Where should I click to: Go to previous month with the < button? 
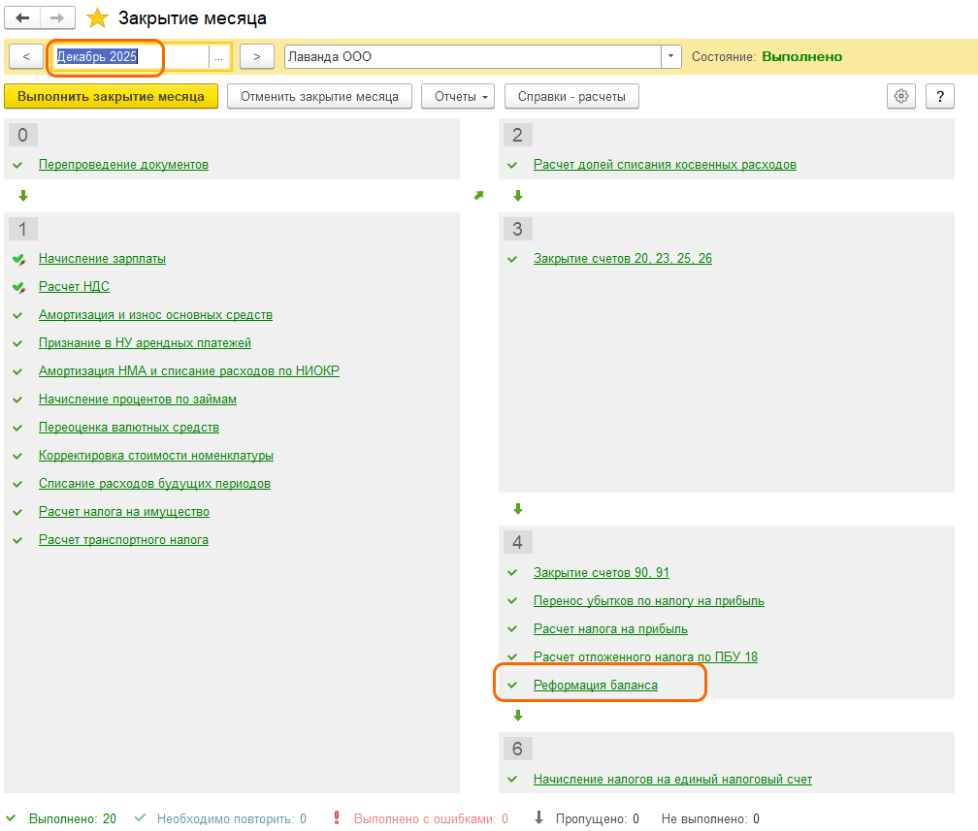25,57
